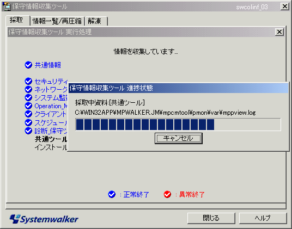Click the checkmark icon beside Operation_M
292x229 pixels.
[28, 106]
